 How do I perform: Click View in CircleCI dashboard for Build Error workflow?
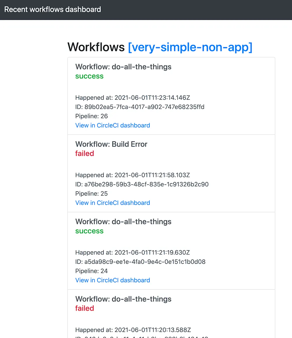coord(112,203)
